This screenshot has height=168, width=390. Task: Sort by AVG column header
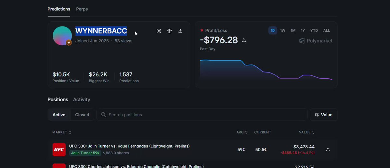tap(242, 132)
